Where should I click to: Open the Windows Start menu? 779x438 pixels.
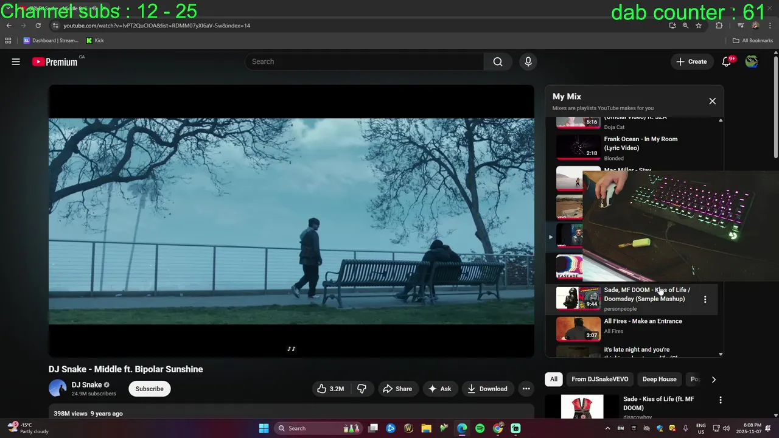click(264, 428)
